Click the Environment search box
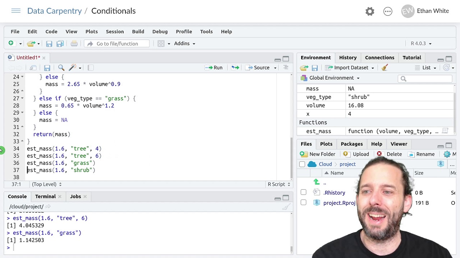This screenshot has width=460, height=258. [425, 79]
